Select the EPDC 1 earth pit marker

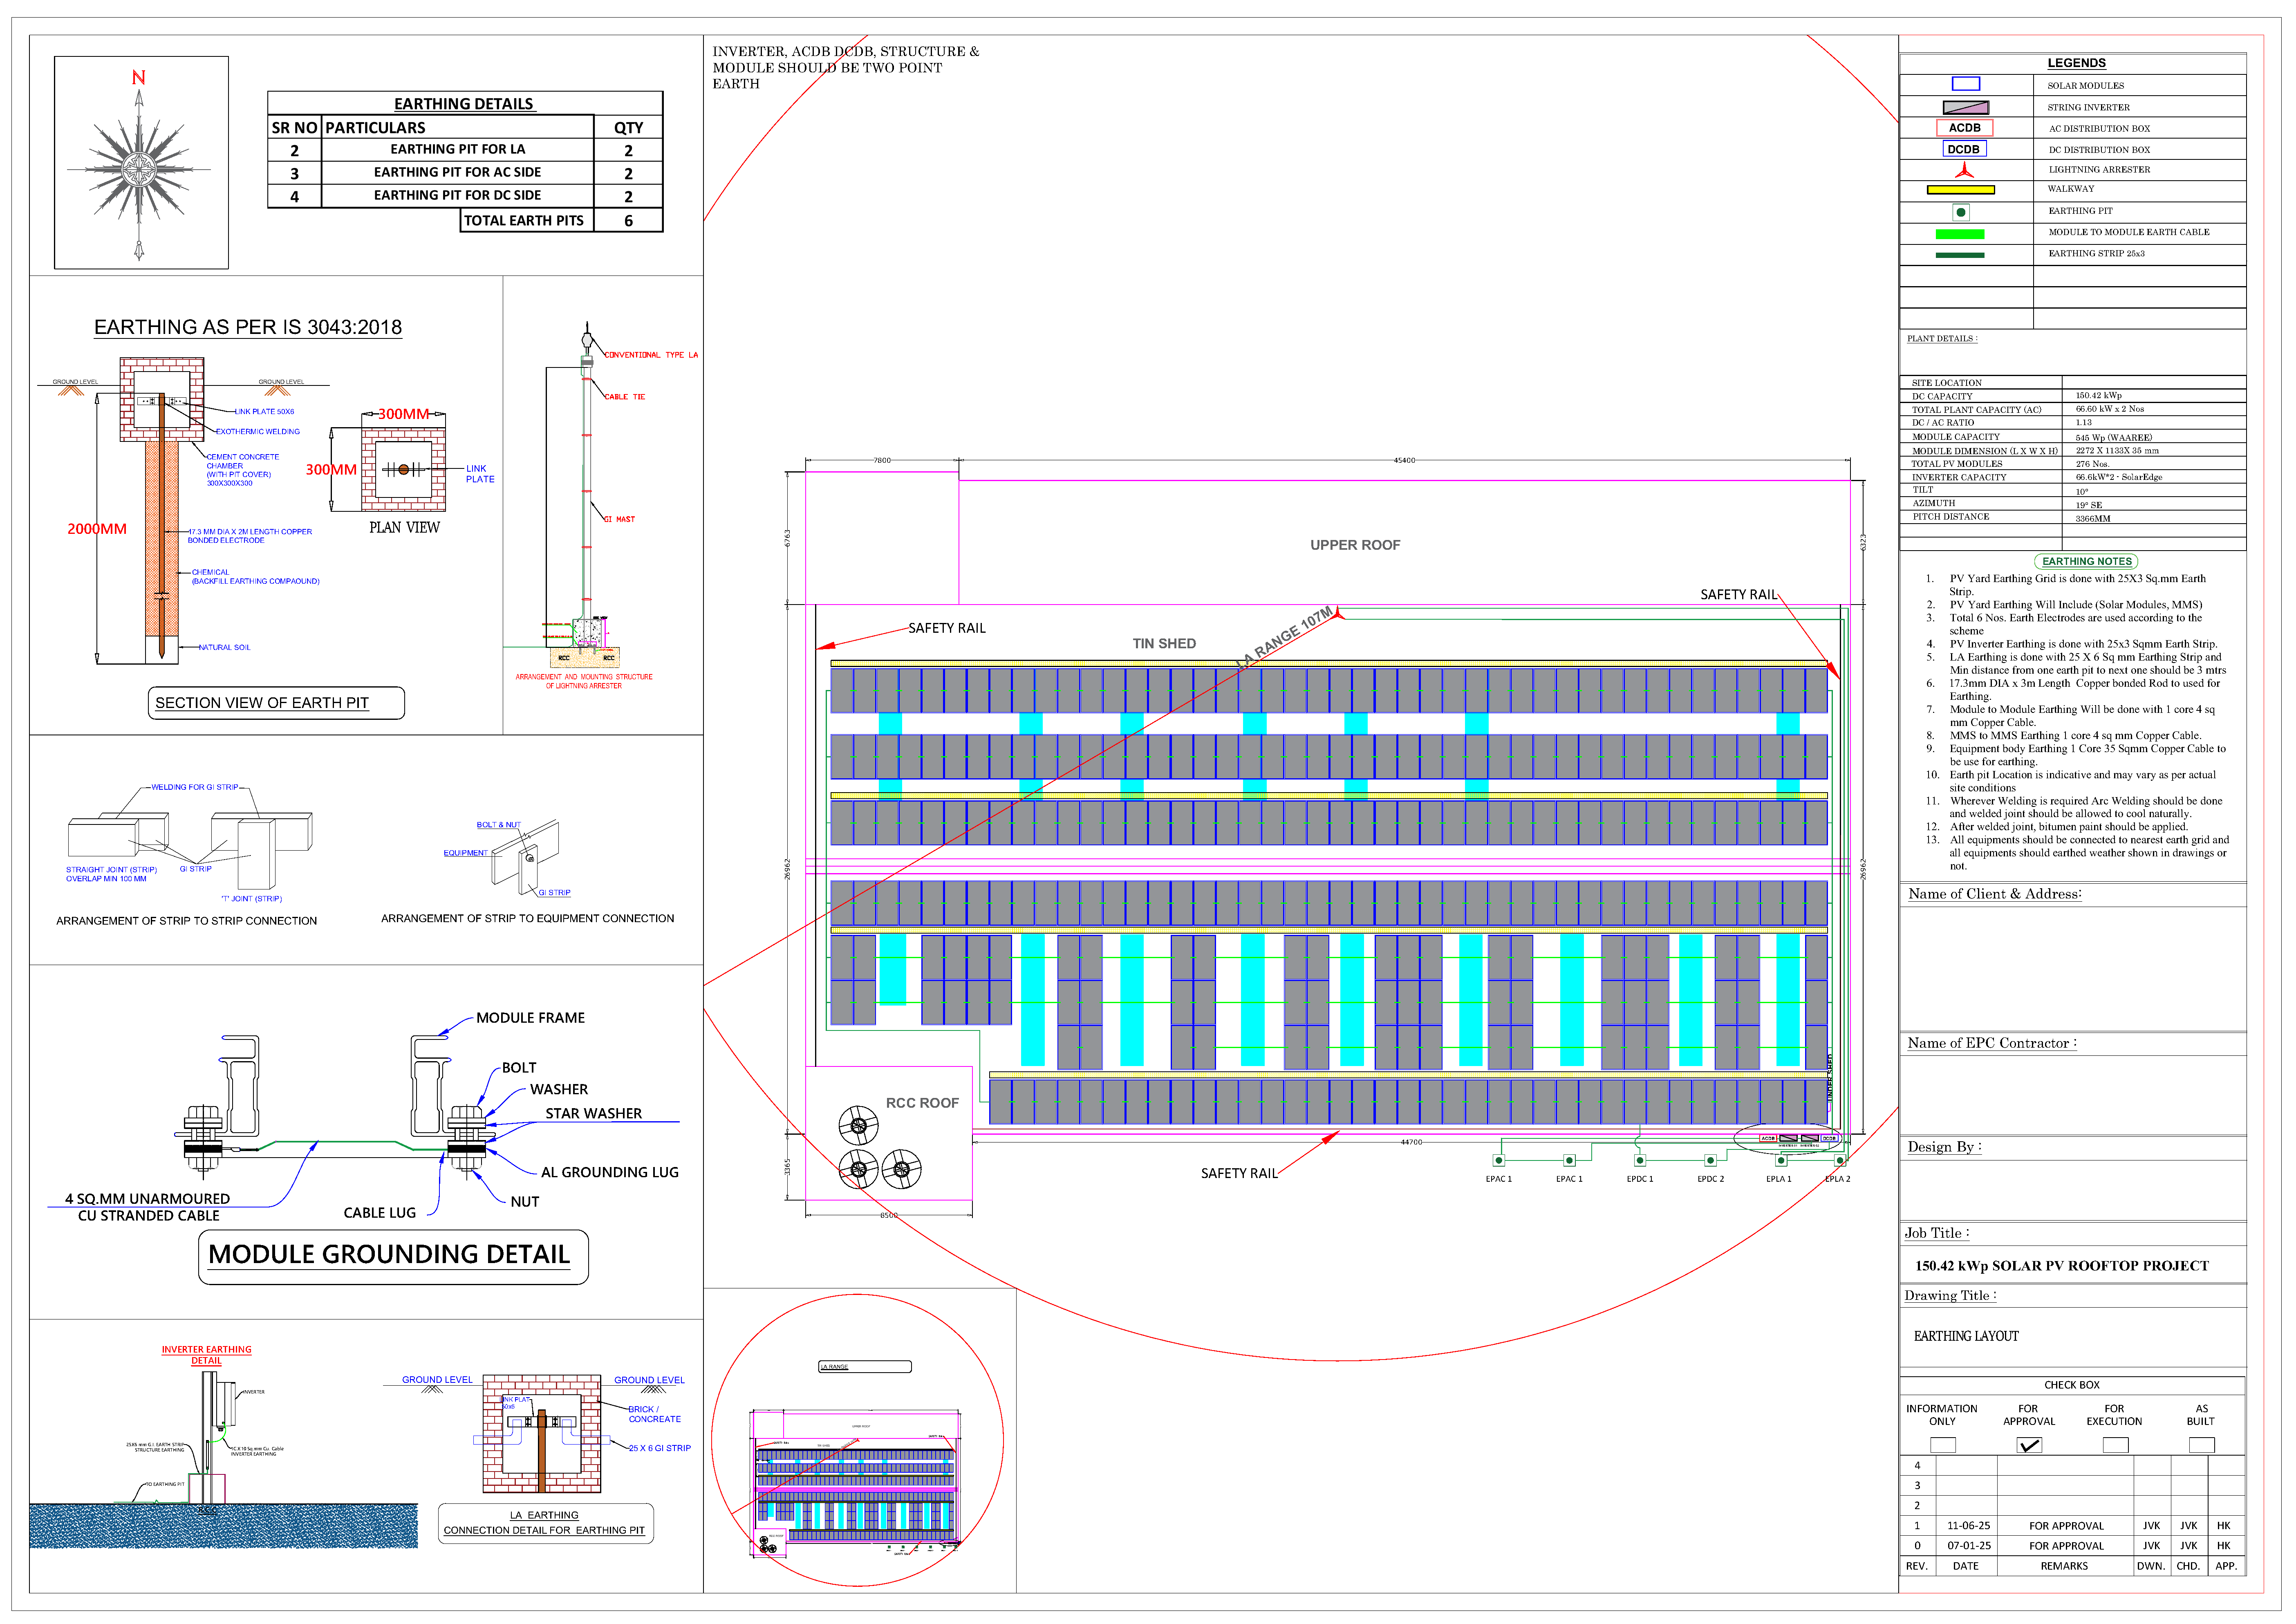click(1639, 1160)
